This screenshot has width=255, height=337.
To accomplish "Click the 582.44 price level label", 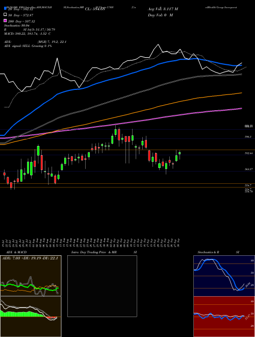I will click(x=249, y=153).
